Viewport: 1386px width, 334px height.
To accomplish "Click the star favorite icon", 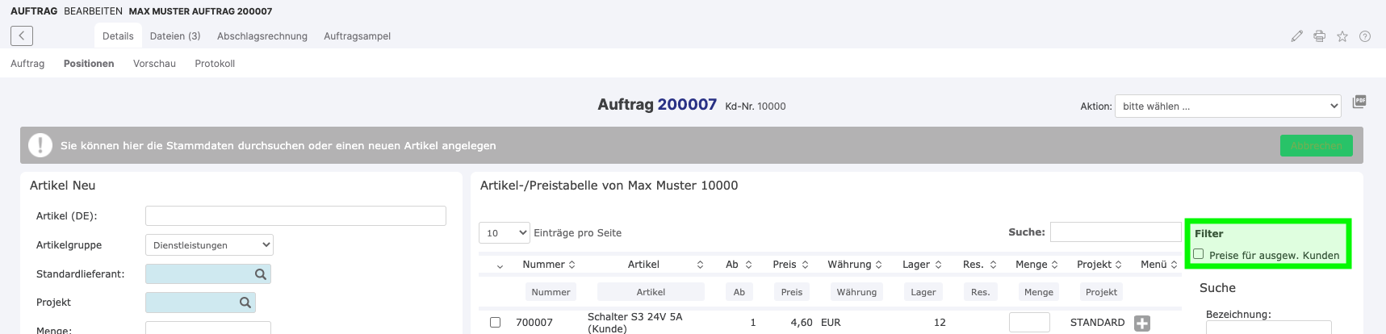I will (x=1342, y=36).
